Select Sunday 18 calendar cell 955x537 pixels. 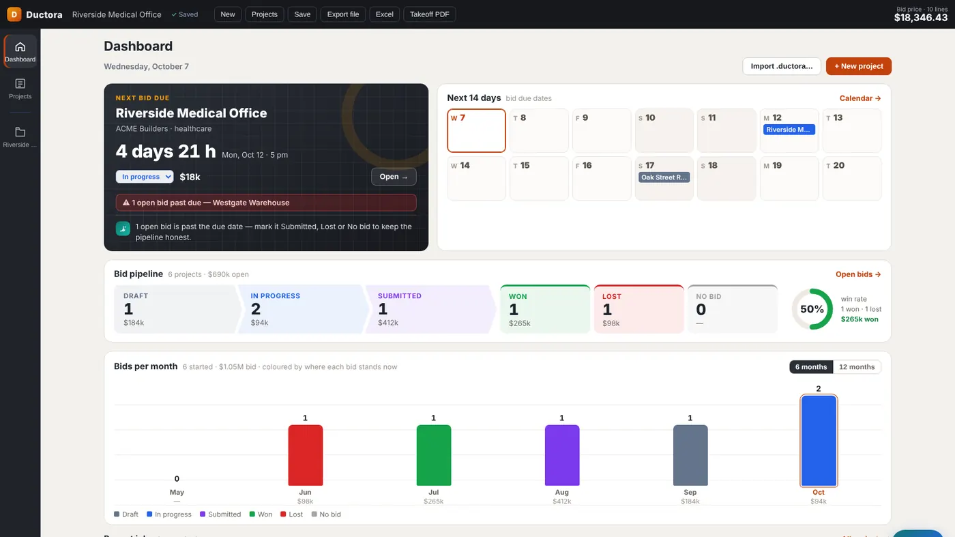click(x=726, y=178)
